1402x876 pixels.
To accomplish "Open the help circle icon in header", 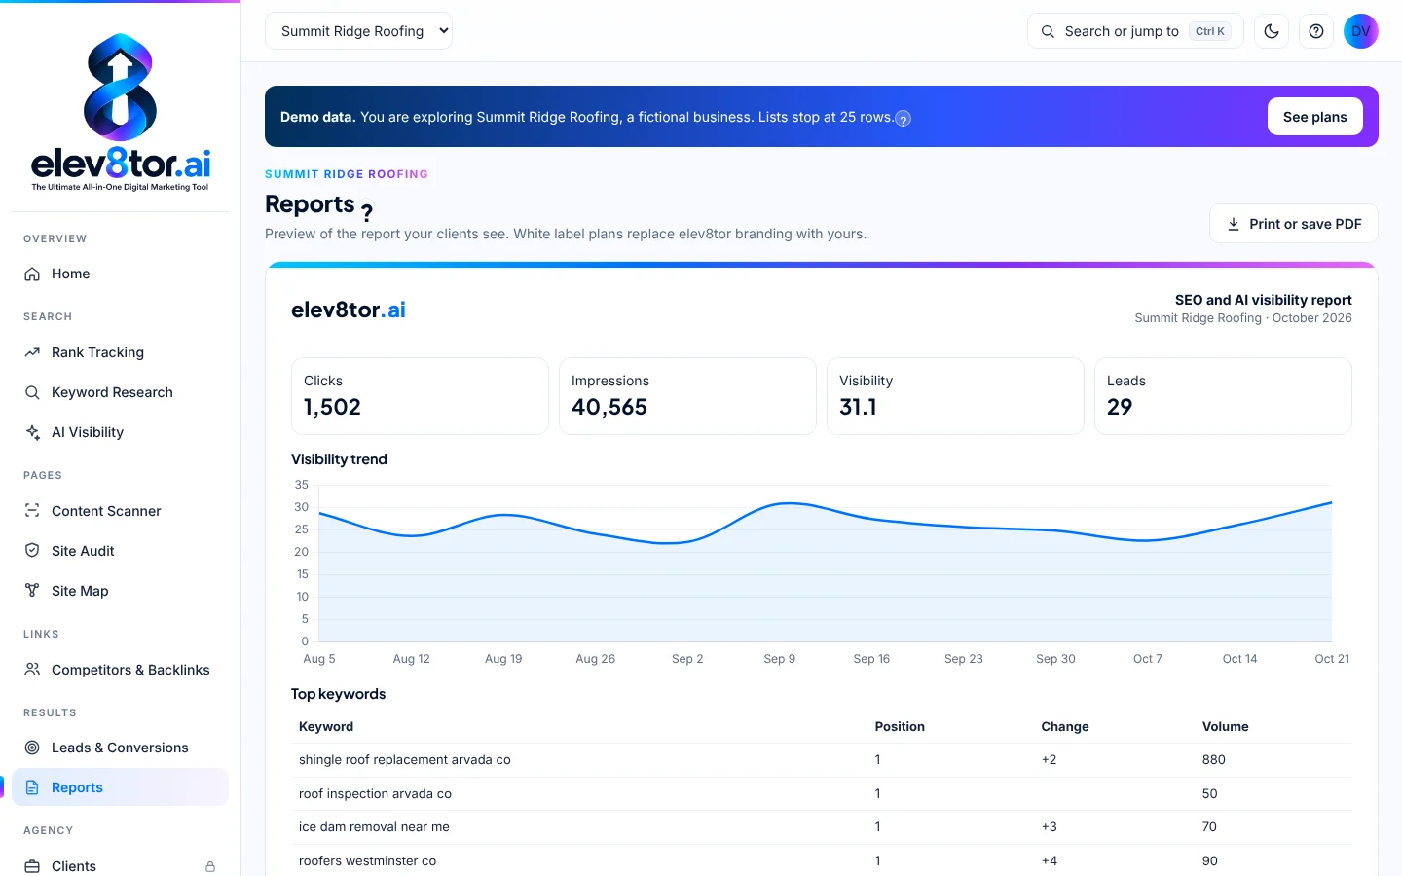I will 1316,31.
